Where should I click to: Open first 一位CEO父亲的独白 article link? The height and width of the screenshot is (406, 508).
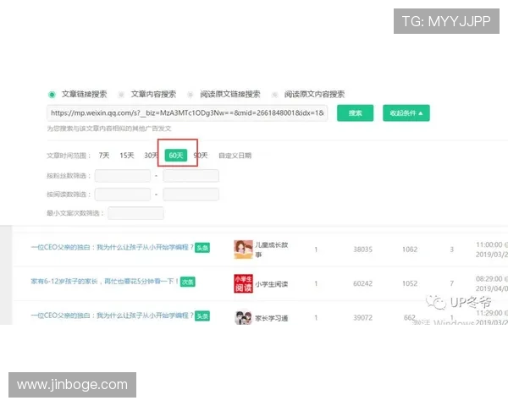click(112, 247)
